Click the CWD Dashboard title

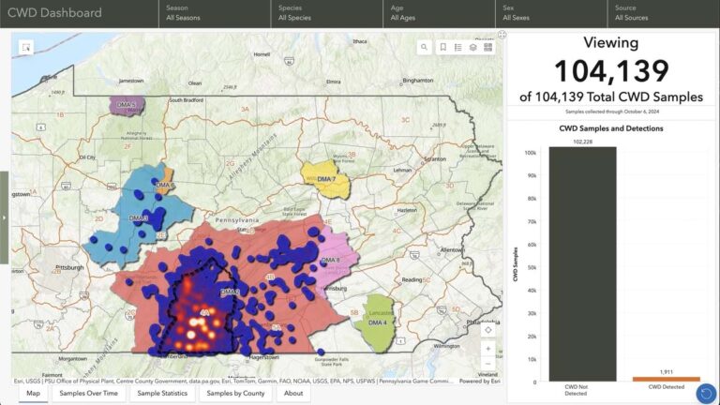point(54,13)
